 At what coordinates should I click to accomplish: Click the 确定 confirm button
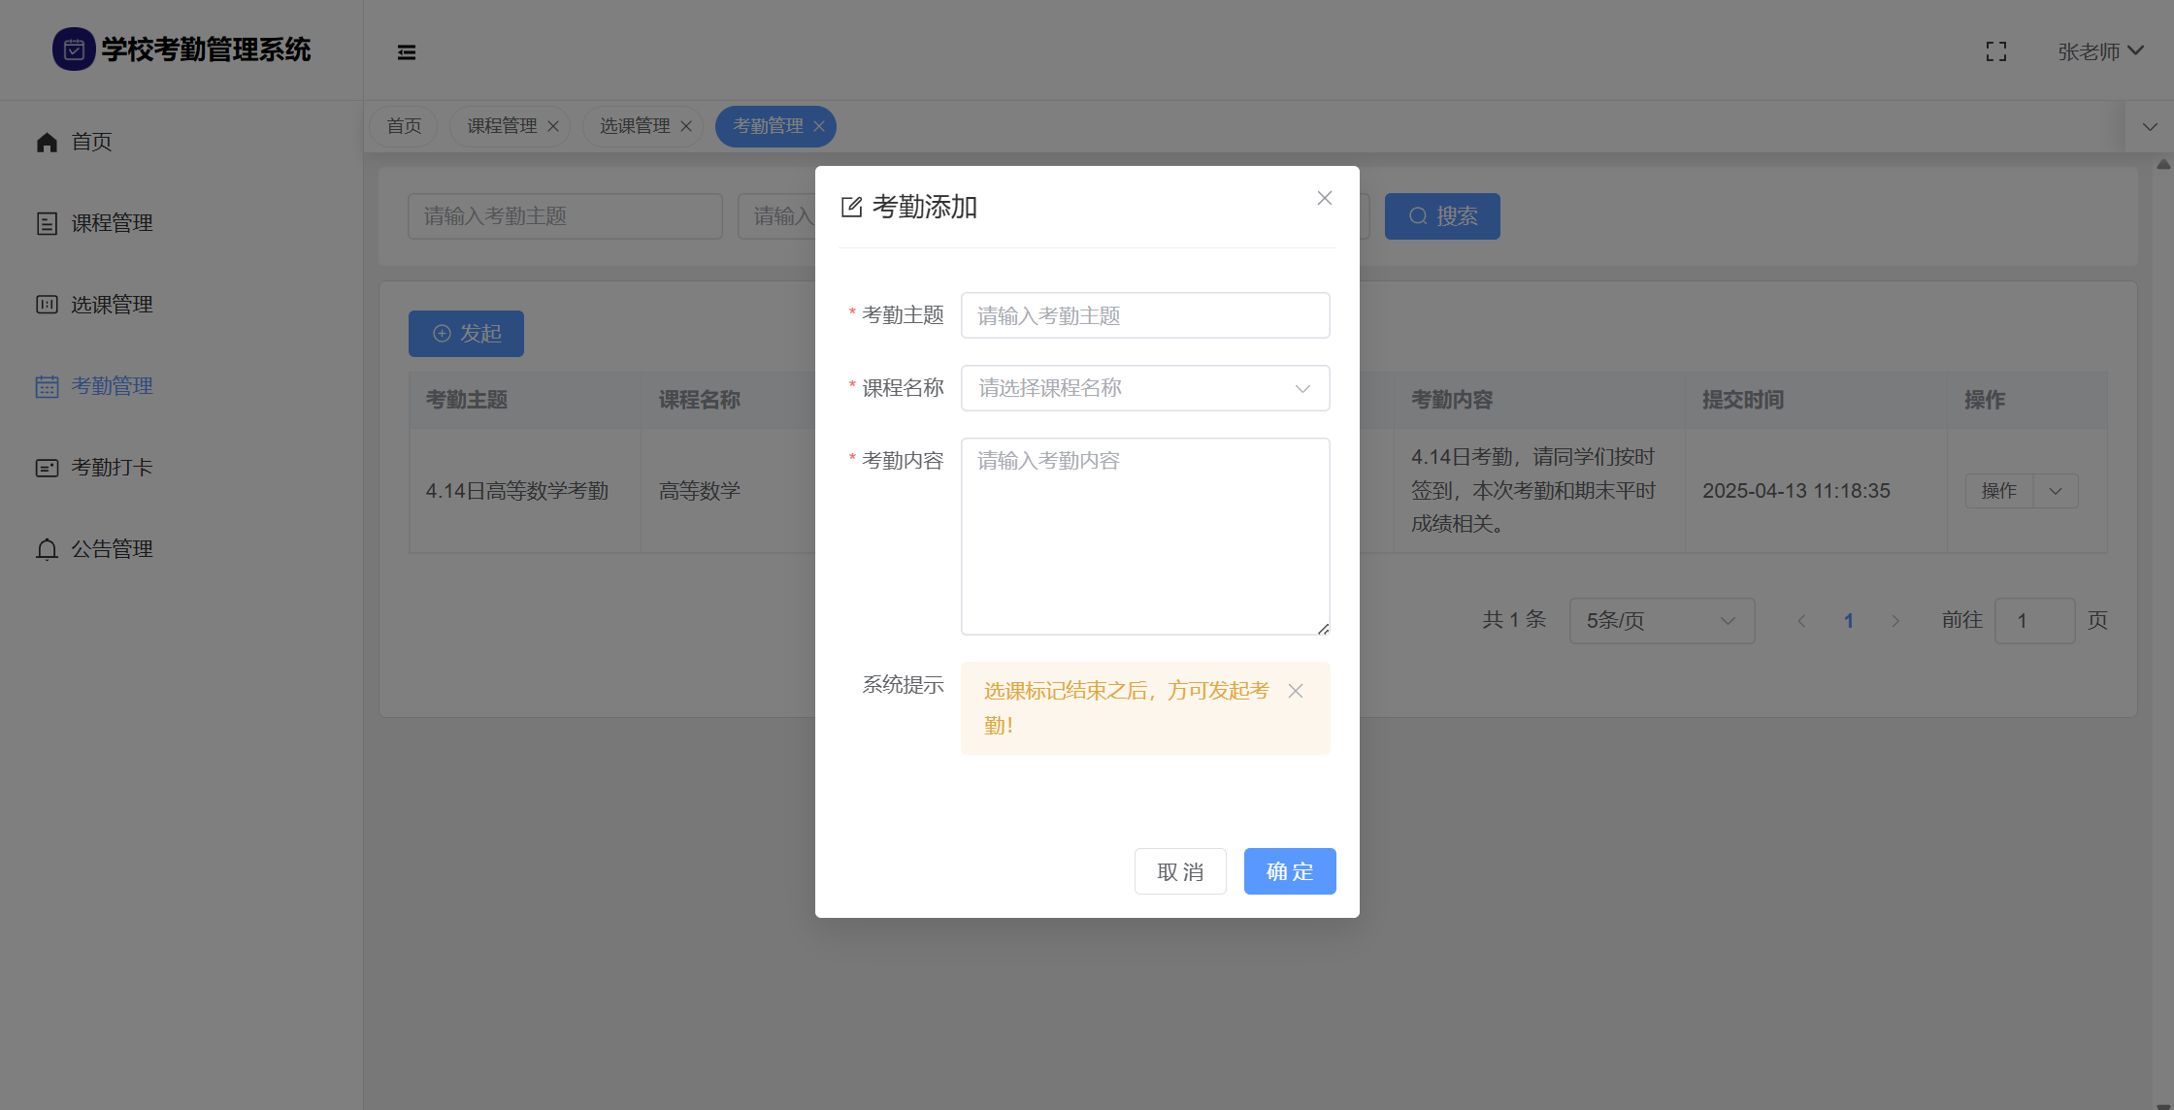pos(1289,871)
